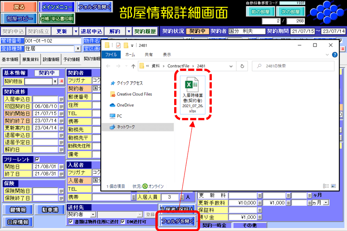Refresh the Explorer folder view
347x231 pixels.
(242, 66)
